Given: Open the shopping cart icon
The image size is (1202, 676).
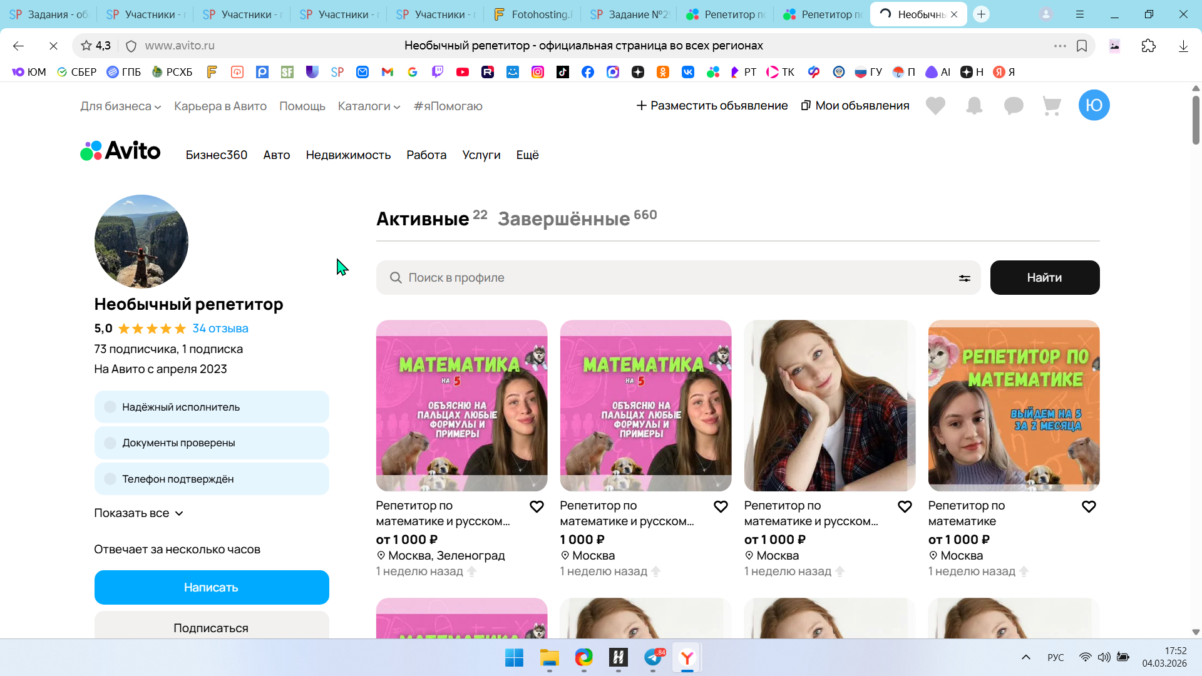Looking at the screenshot, I should pos(1052,106).
